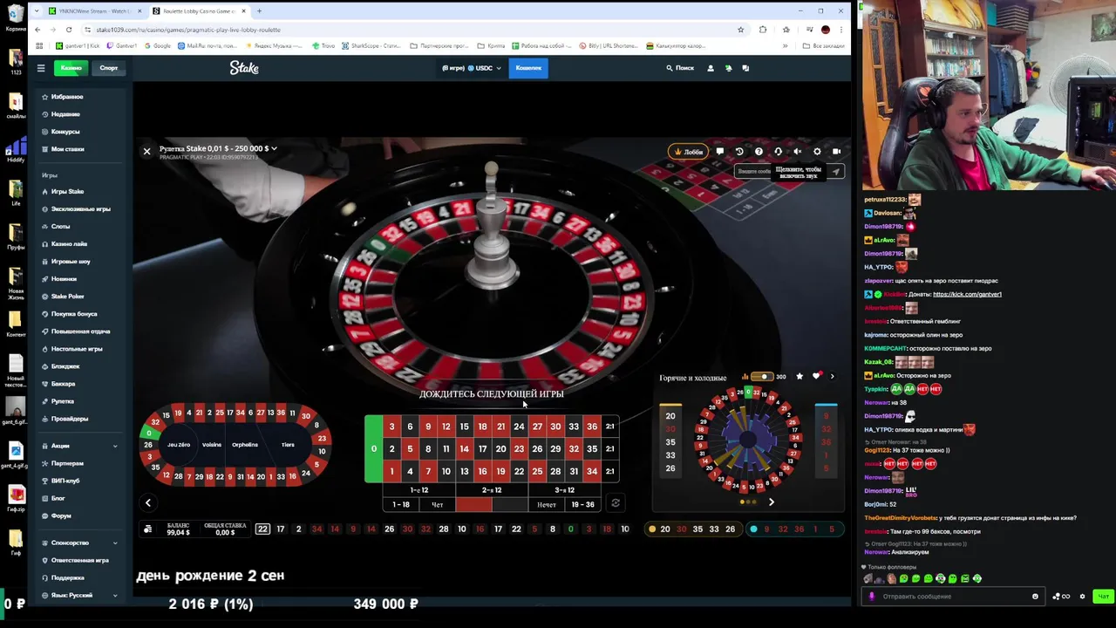Screen dimensions: 1116x628
Task: Open the favorites star in statistics panel
Action: [x=800, y=377]
